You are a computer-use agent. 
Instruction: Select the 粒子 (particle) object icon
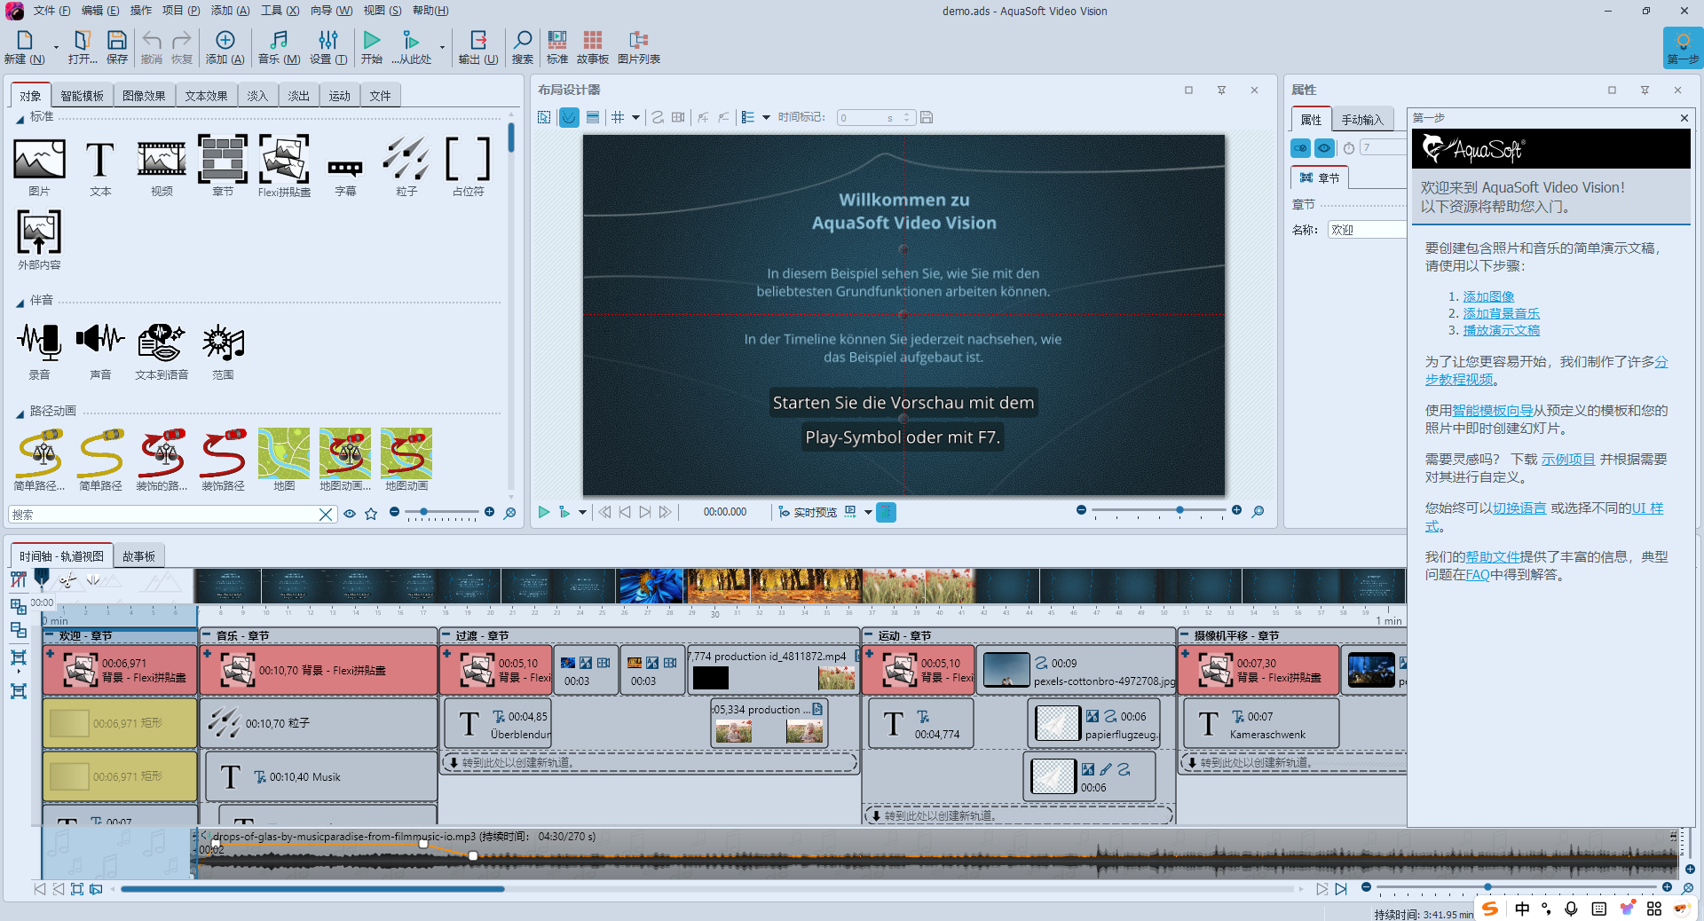(406, 161)
